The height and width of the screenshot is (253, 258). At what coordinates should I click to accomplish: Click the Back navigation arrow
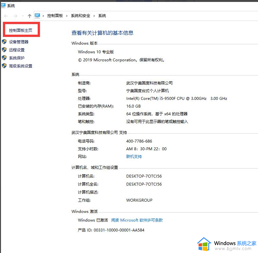pos(6,16)
